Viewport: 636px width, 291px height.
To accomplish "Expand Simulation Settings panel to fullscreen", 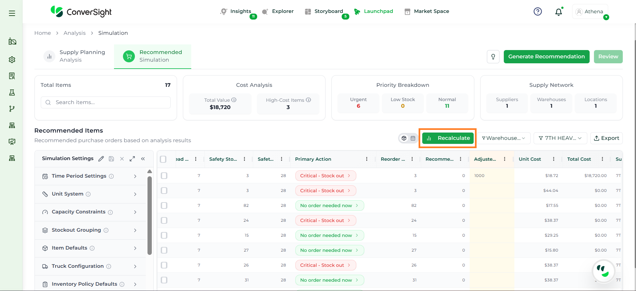I will [132, 159].
